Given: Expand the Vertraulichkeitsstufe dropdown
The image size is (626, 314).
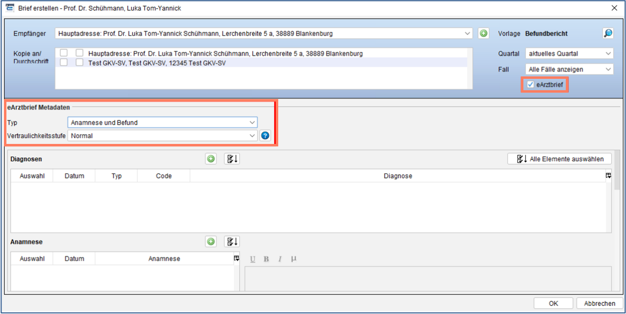Looking at the screenshot, I should 162,136.
